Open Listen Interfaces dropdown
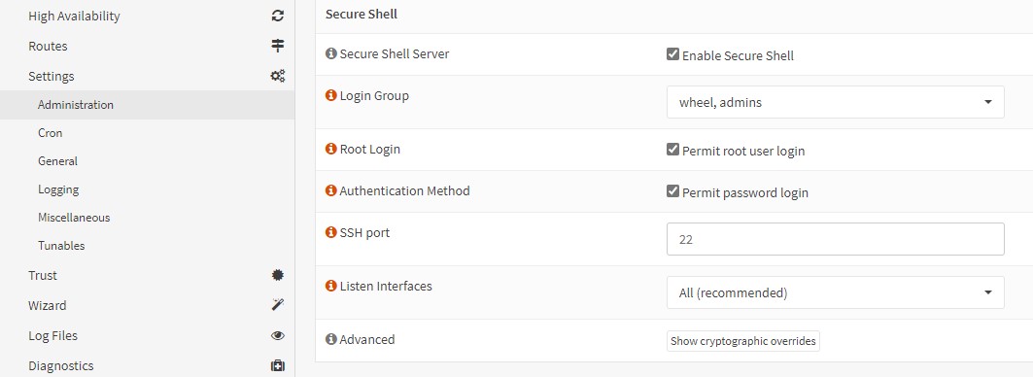 click(836, 292)
